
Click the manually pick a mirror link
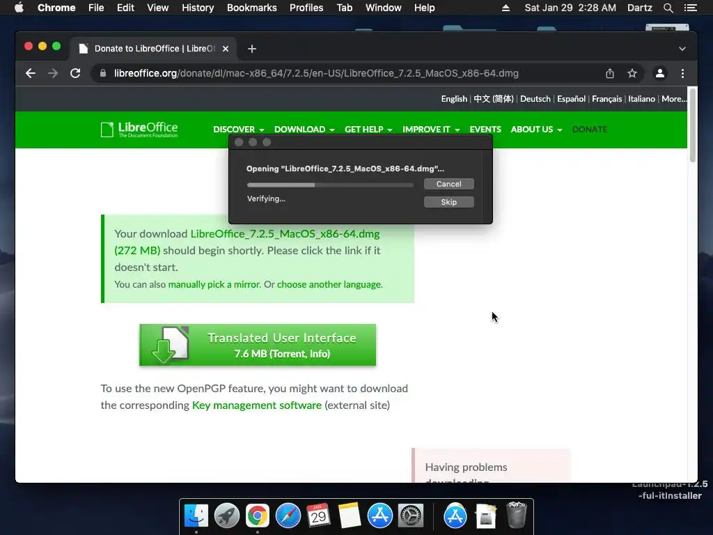[214, 284]
